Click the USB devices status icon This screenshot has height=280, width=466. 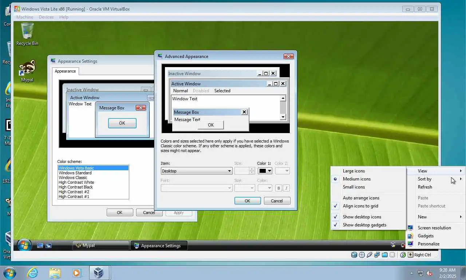coord(370,255)
